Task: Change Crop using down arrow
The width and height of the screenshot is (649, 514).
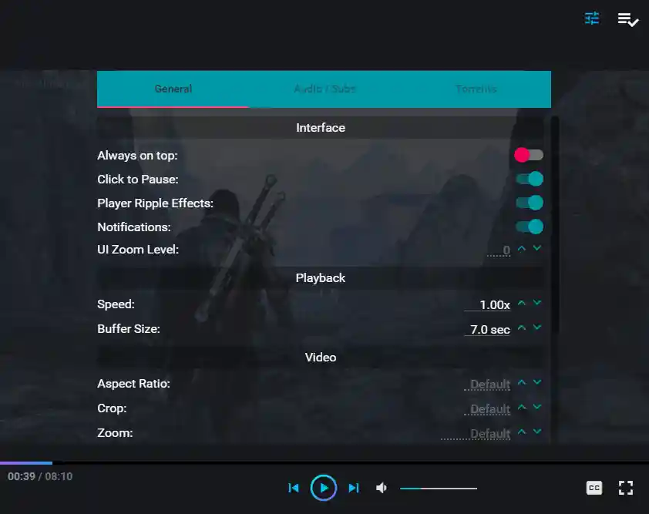Action: pyautogui.click(x=536, y=406)
